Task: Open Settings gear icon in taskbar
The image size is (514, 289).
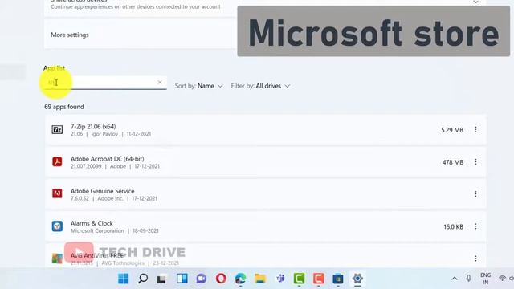Action: click(357, 279)
